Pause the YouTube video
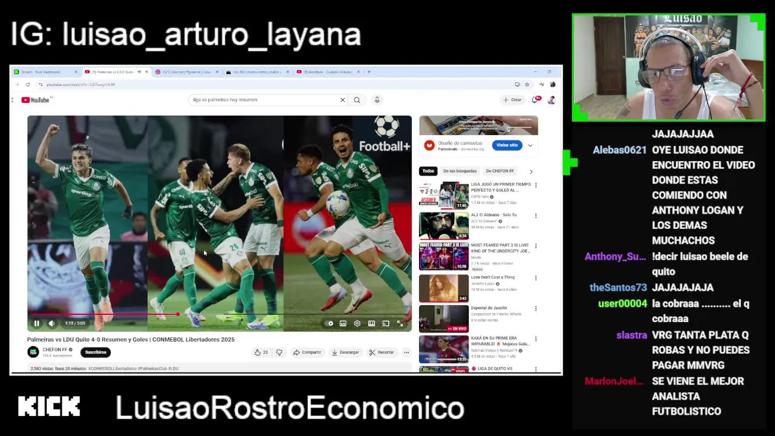 point(36,323)
